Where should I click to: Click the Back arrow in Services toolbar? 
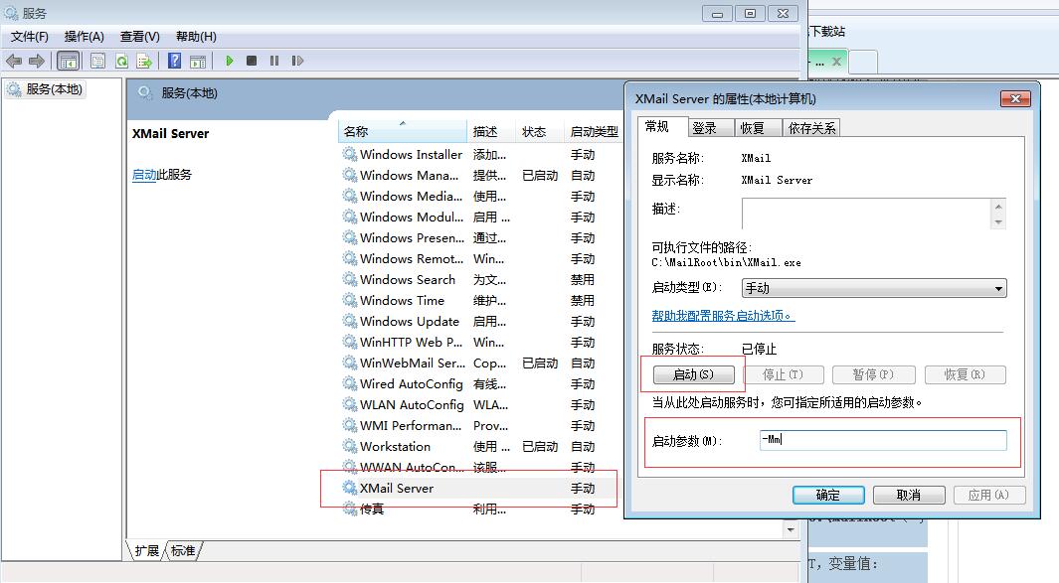click(x=14, y=61)
